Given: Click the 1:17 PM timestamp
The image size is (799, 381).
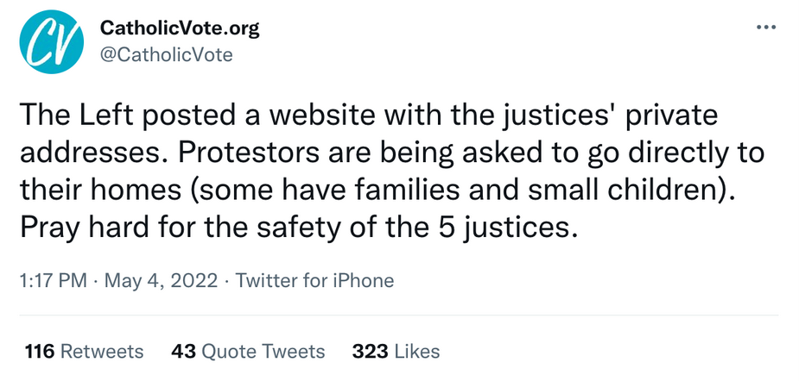Looking at the screenshot, I should (x=53, y=281).
